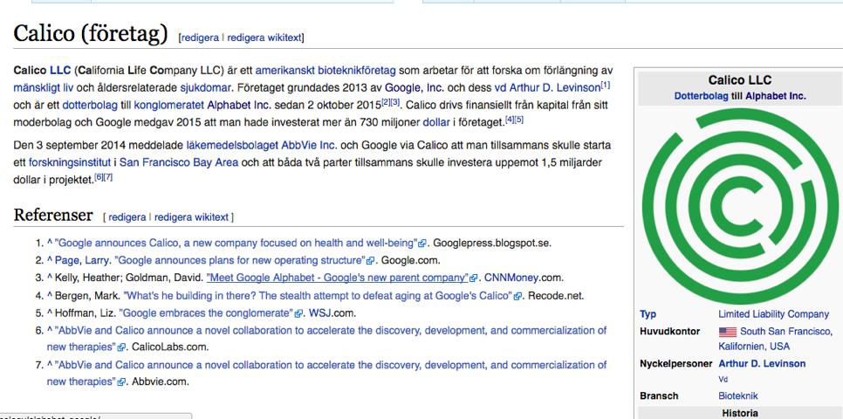Open 'Bioteknik' link in the Bransch row
The width and height of the screenshot is (843, 419).
[x=737, y=396]
